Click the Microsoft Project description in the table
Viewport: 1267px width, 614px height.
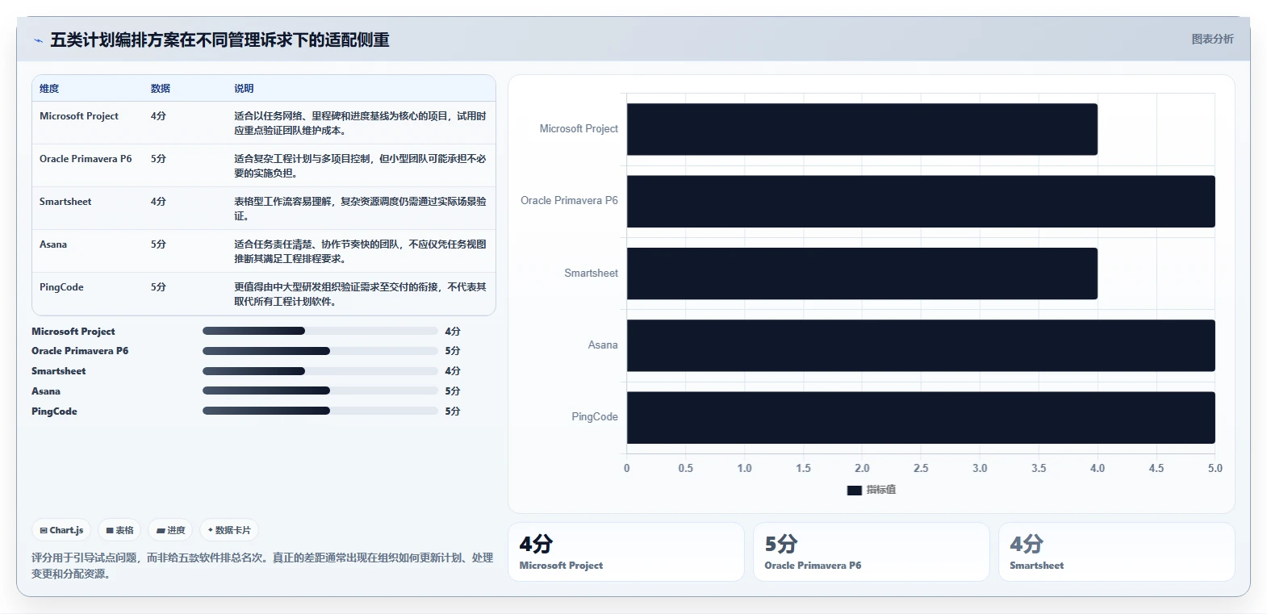click(360, 123)
